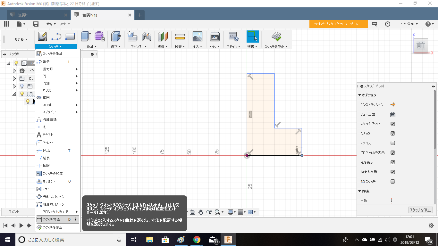Uncheck the スナップ checkbox

tap(393, 134)
